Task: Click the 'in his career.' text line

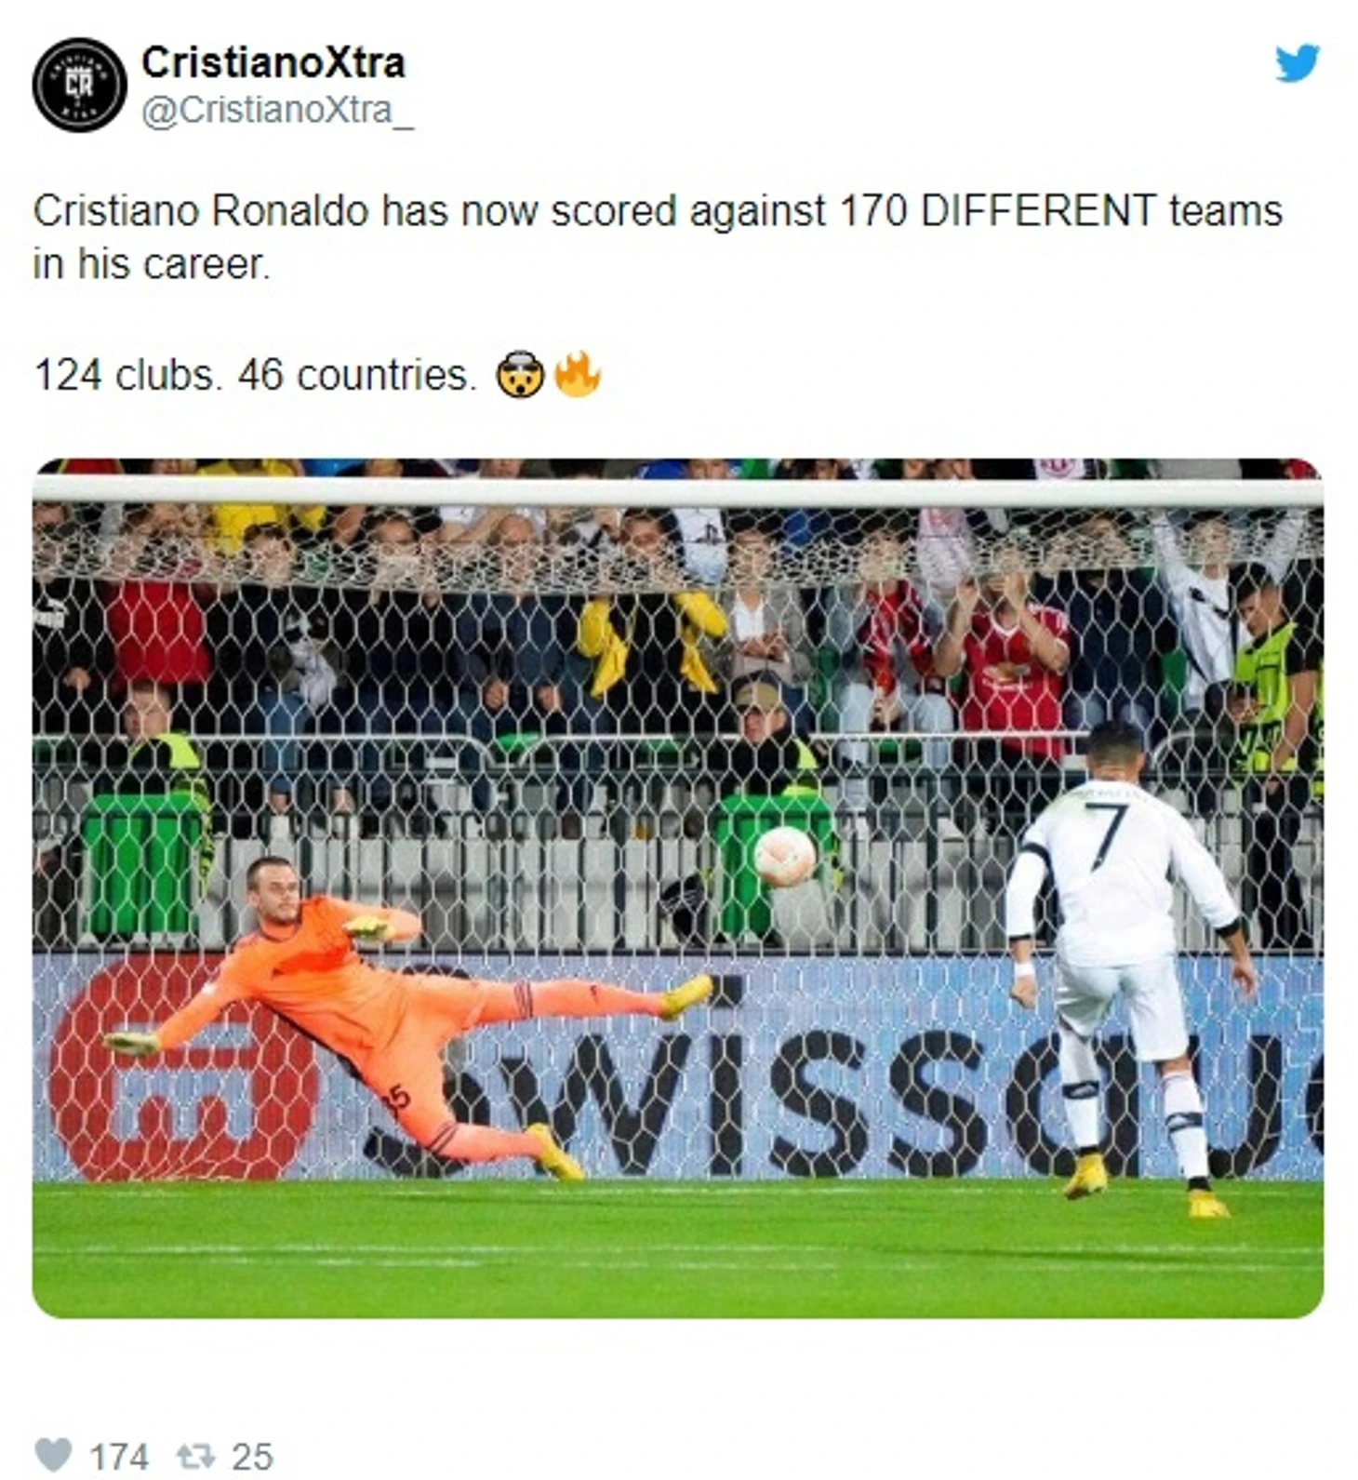Action: [152, 265]
